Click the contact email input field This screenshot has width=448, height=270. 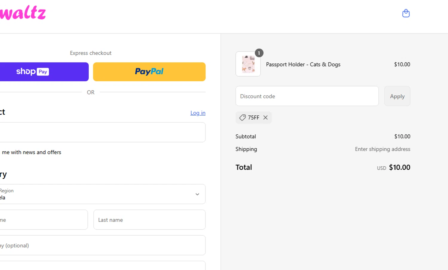pos(102,132)
